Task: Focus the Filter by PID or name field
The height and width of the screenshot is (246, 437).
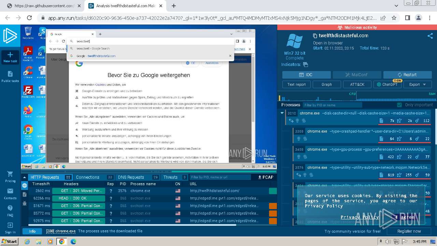Action: (x=333, y=105)
